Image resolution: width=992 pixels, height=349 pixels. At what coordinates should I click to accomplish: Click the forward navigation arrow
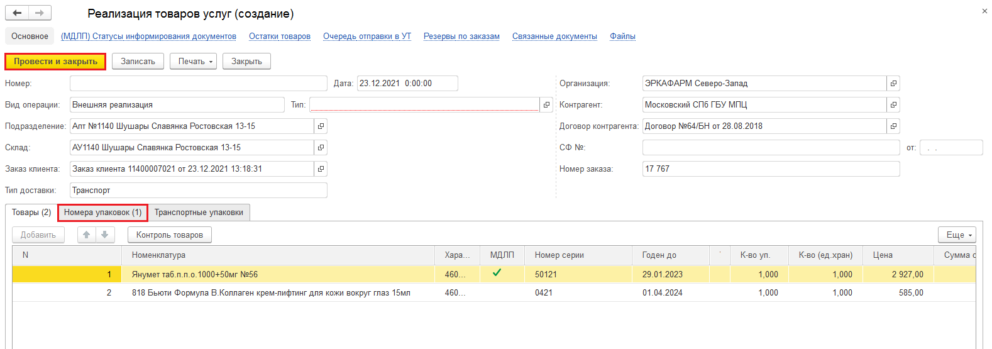point(40,13)
